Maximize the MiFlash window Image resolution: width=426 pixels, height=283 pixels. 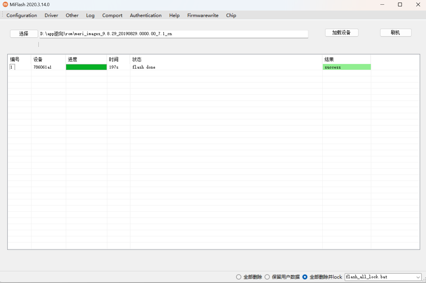[400, 5]
